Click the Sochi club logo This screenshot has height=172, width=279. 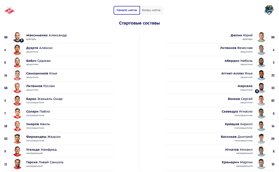coord(269,10)
